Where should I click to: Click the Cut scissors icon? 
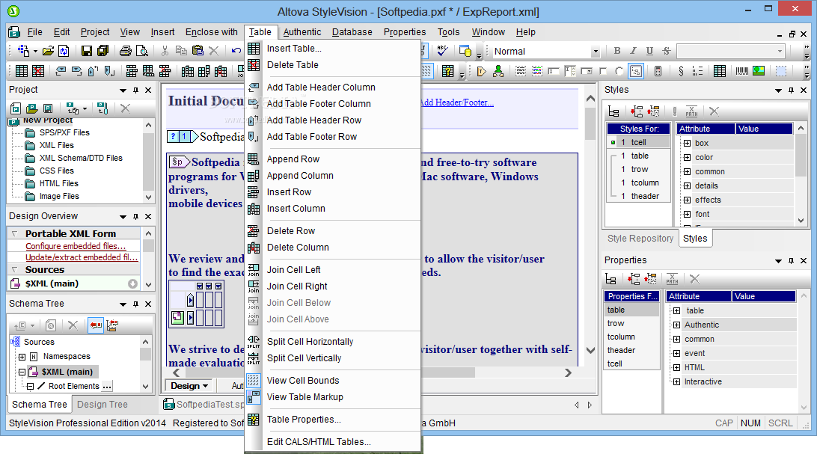point(165,51)
